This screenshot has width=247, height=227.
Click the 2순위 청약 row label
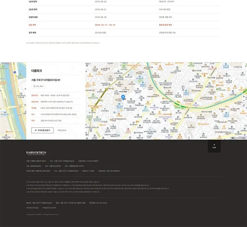[x=33, y=9]
